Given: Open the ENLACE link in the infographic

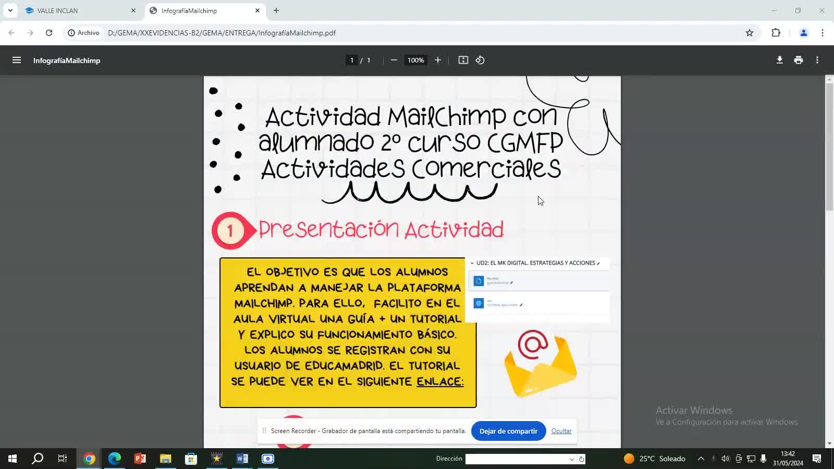Looking at the screenshot, I should pos(440,381).
